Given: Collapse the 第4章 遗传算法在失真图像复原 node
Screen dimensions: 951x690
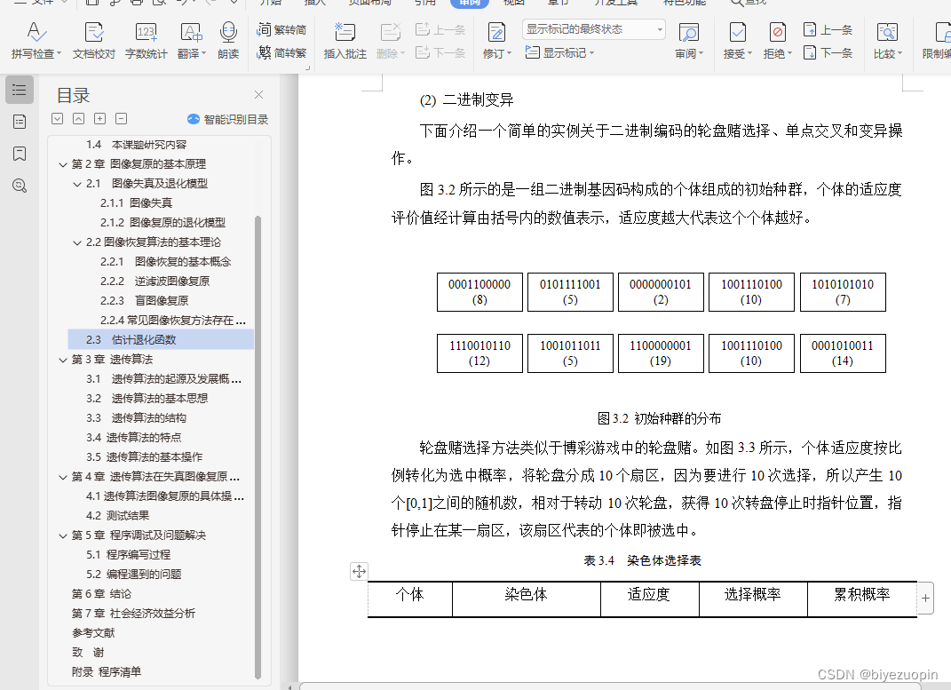Looking at the screenshot, I should [x=62, y=477].
